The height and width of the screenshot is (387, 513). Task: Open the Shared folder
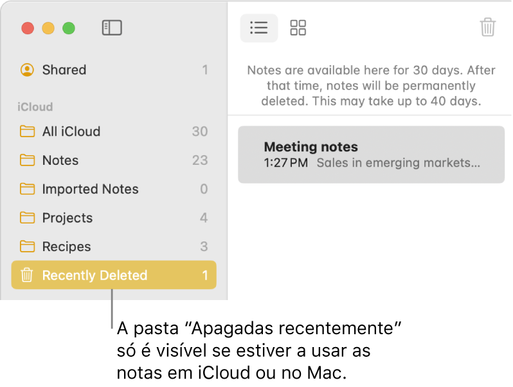coord(64,70)
